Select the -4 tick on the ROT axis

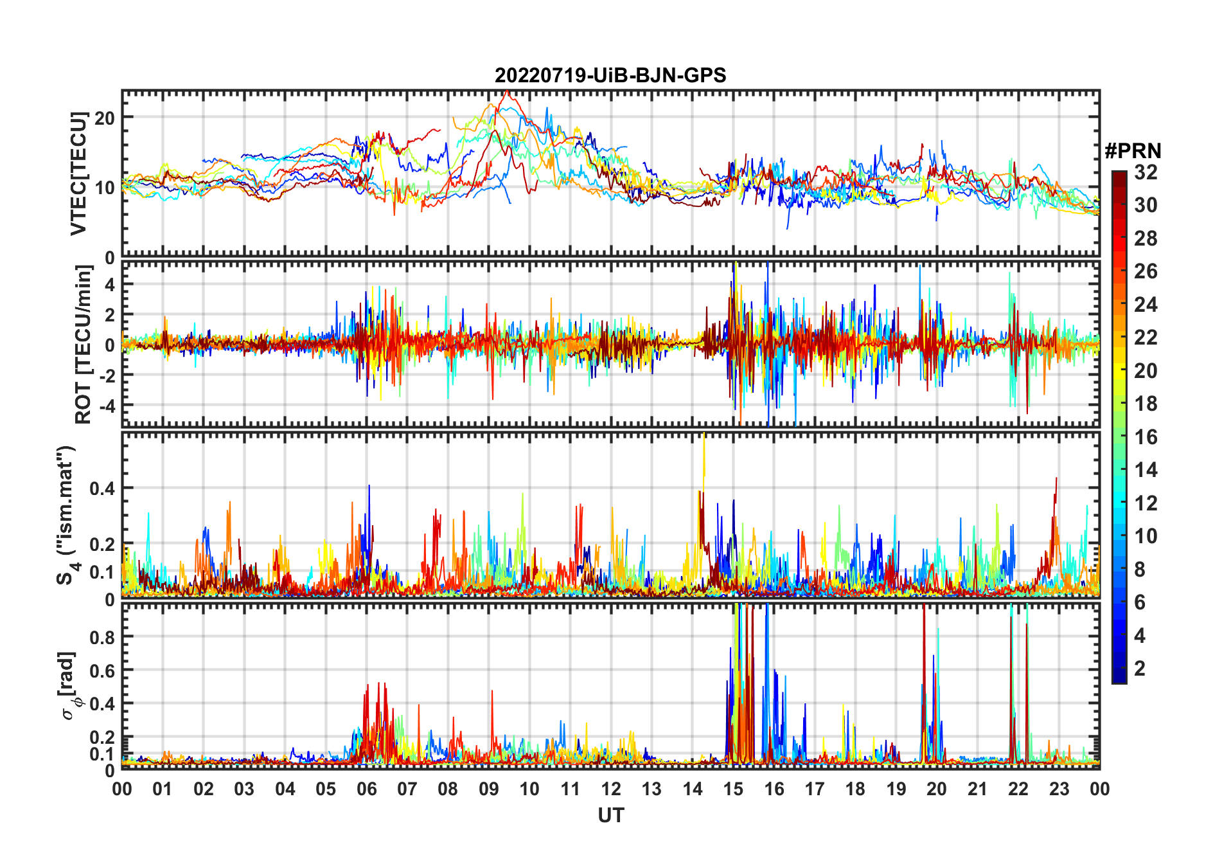(107, 406)
